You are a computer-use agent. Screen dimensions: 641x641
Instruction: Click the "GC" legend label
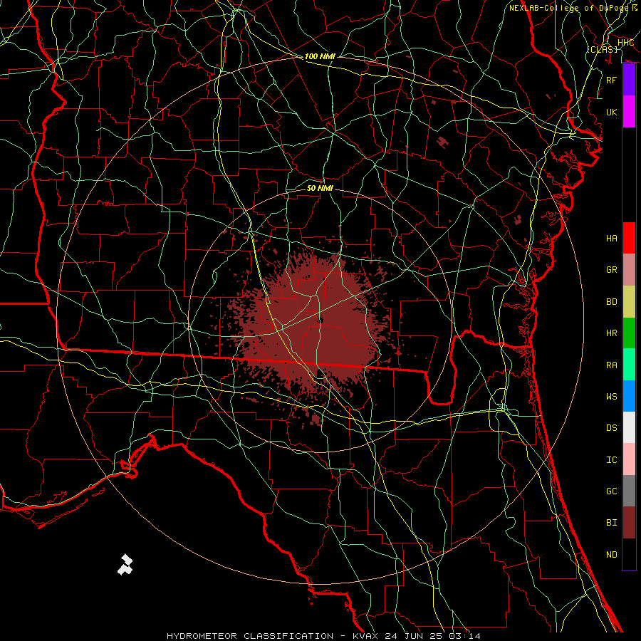tap(612, 491)
